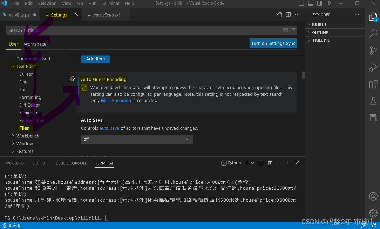Open the Extensions view
The width and height of the screenshot is (380, 229).
tap(373, 84)
